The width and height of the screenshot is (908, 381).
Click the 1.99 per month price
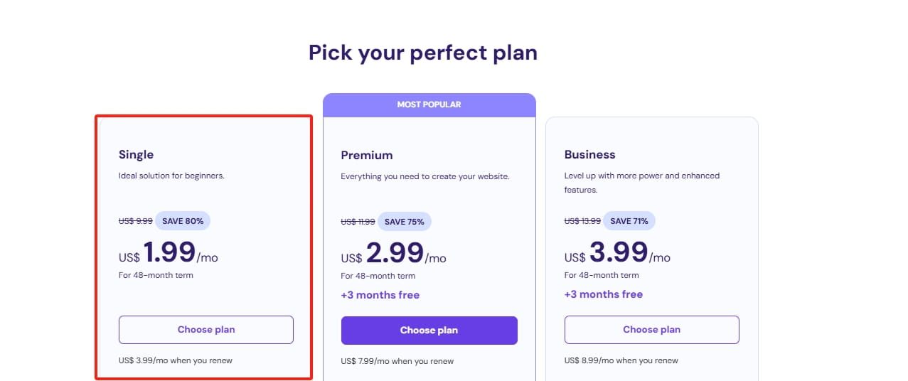click(169, 253)
